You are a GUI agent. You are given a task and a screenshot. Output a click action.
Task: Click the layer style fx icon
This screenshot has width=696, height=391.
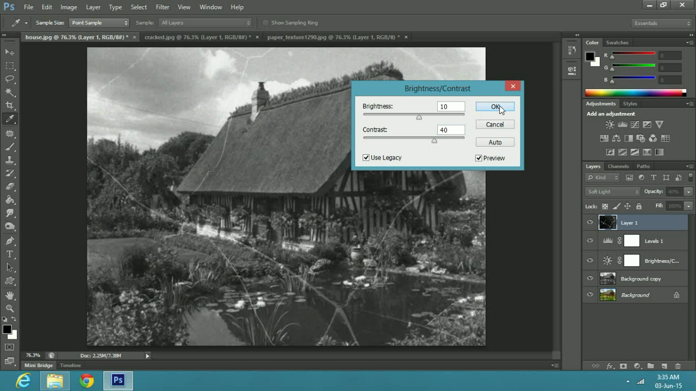610,367
